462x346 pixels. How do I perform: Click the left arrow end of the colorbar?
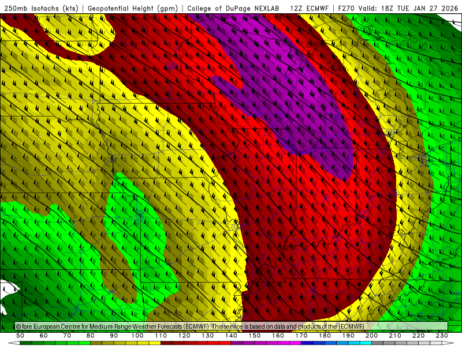(13, 343)
